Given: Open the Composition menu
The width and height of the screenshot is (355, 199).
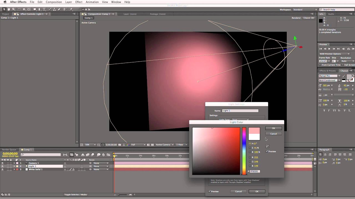Looking at the screenshot, I should pos(54,2).
